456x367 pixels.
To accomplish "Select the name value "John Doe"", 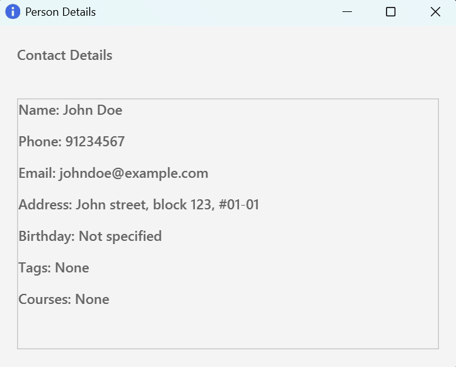I will [x=93, y=110].
